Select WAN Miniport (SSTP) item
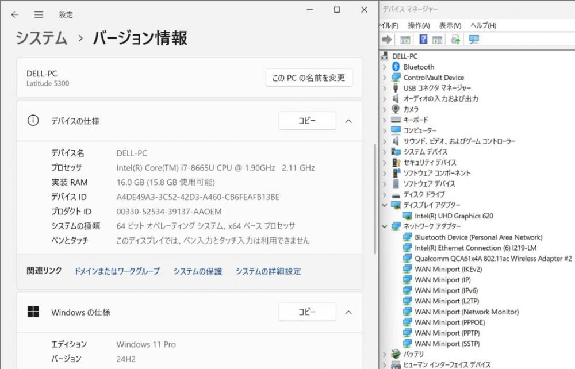 click(447, 343)
